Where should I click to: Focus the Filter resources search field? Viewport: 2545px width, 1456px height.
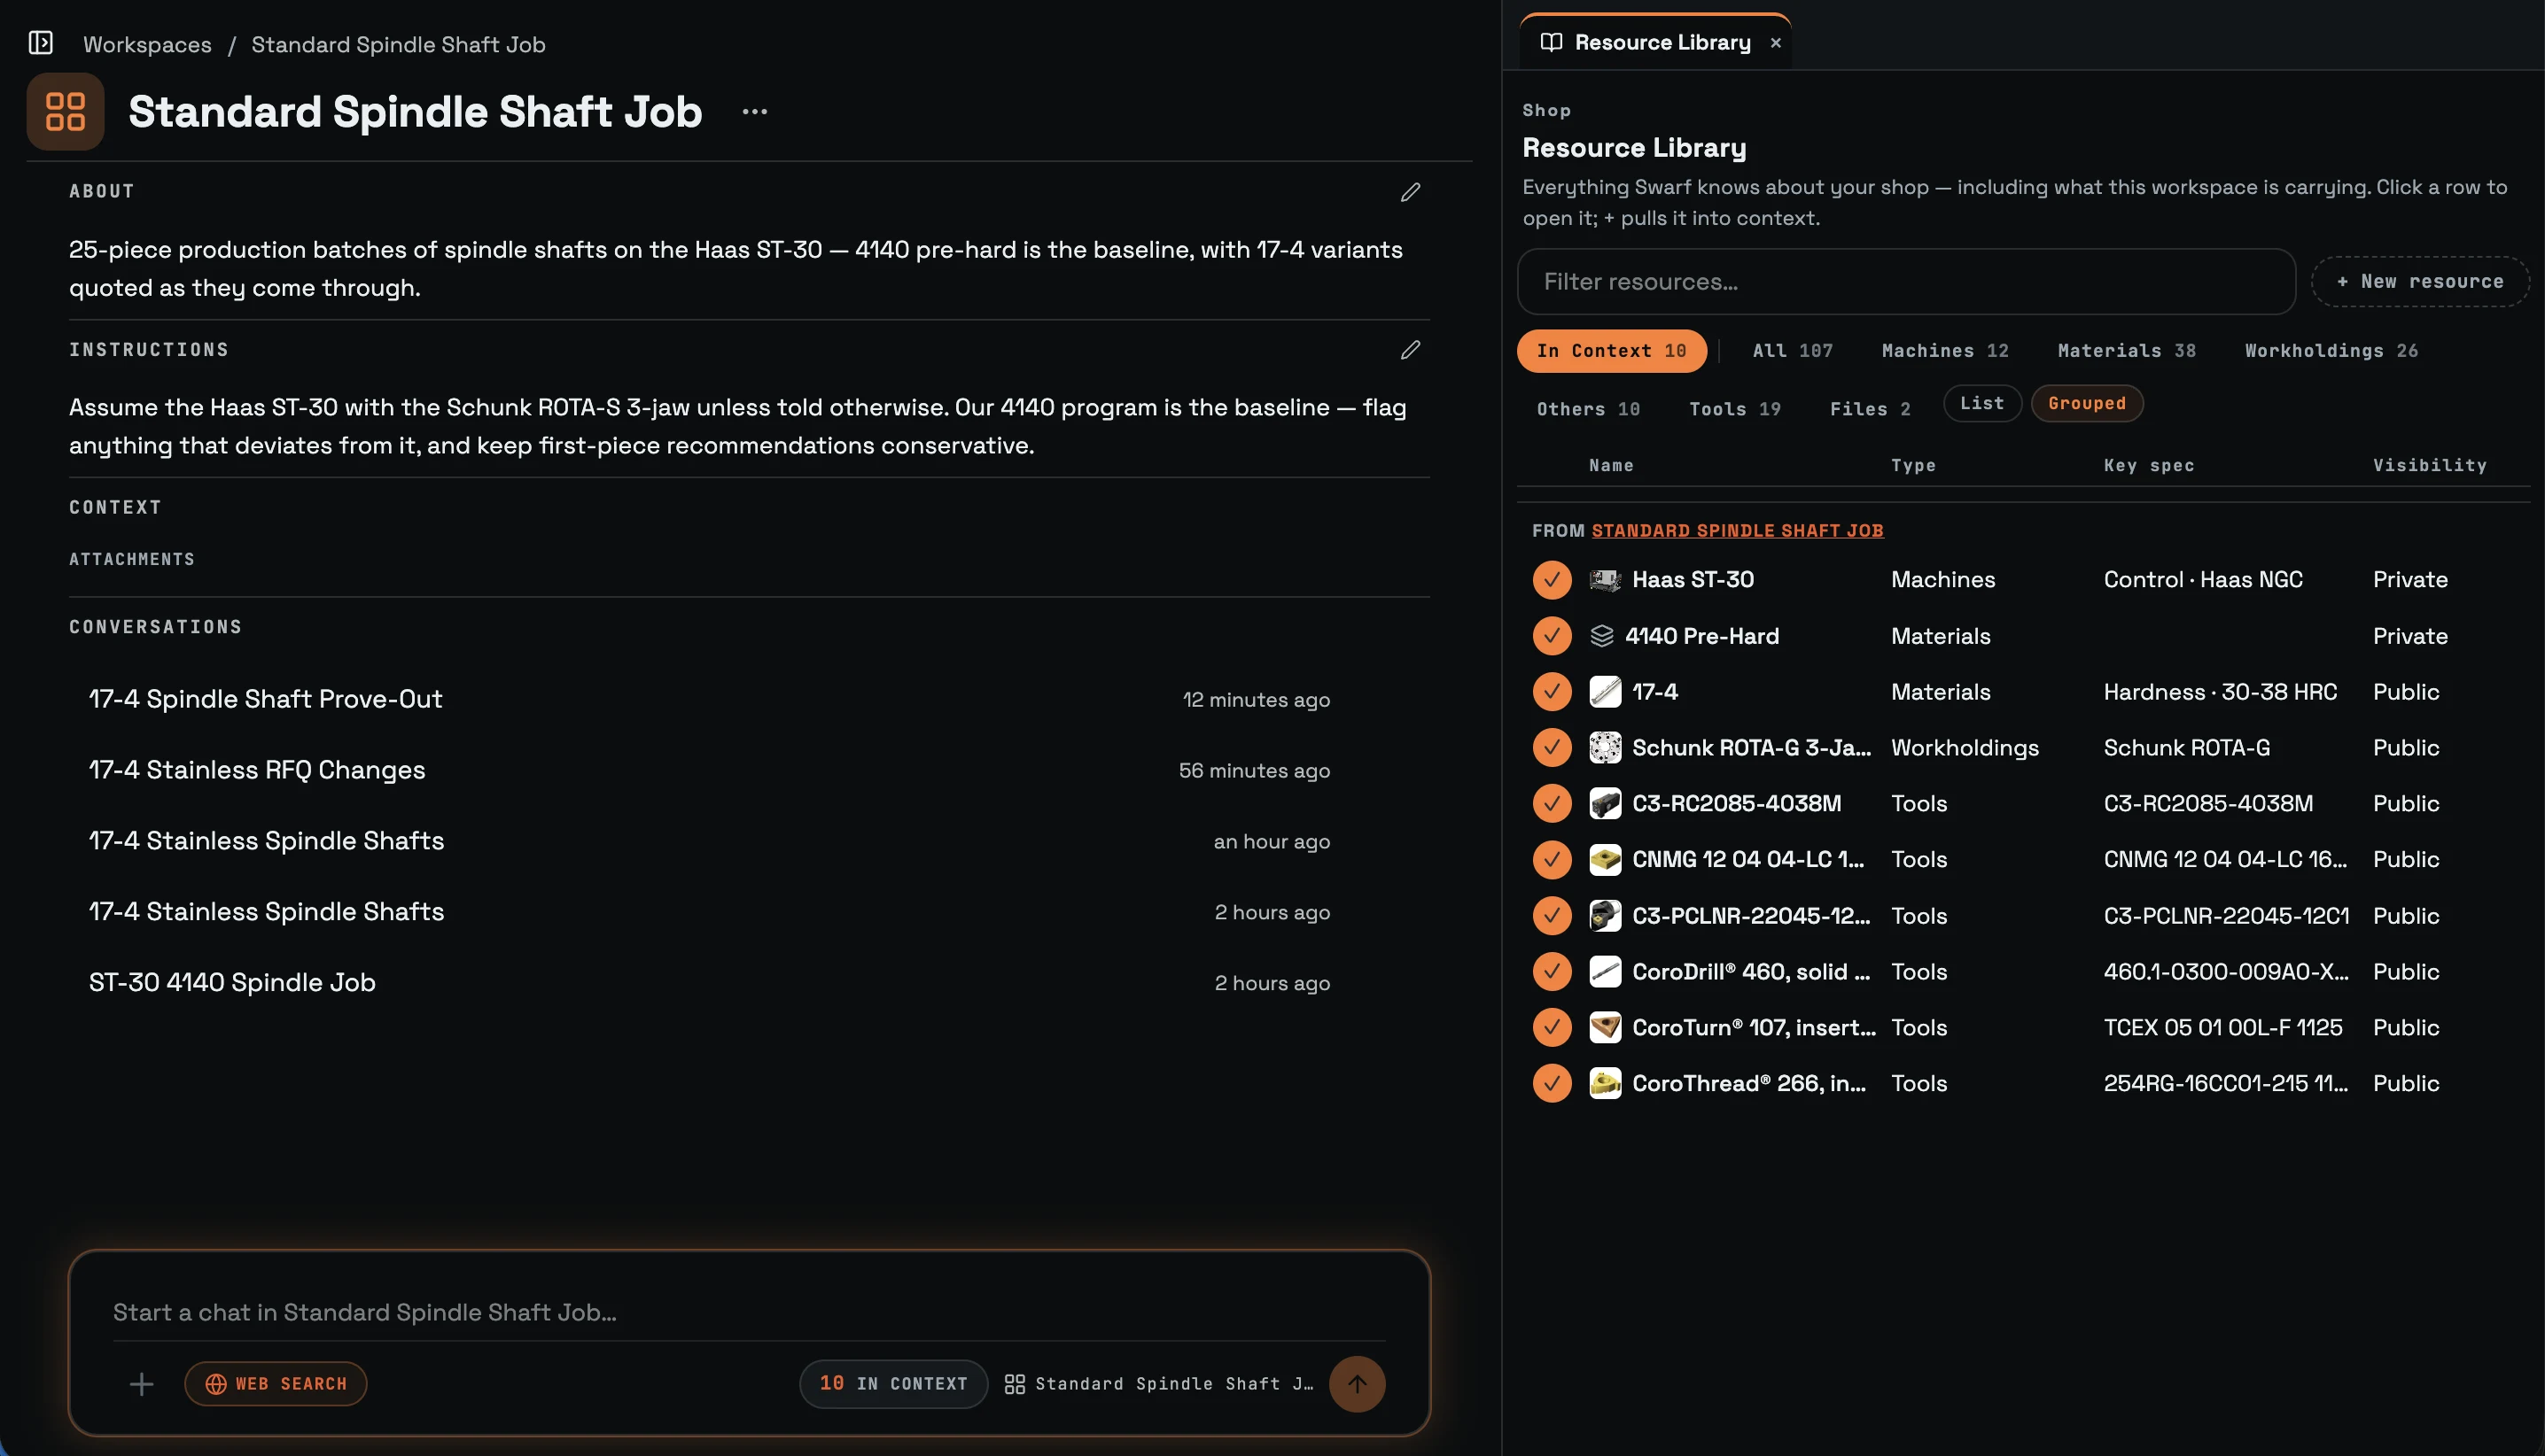point(1906,282)
